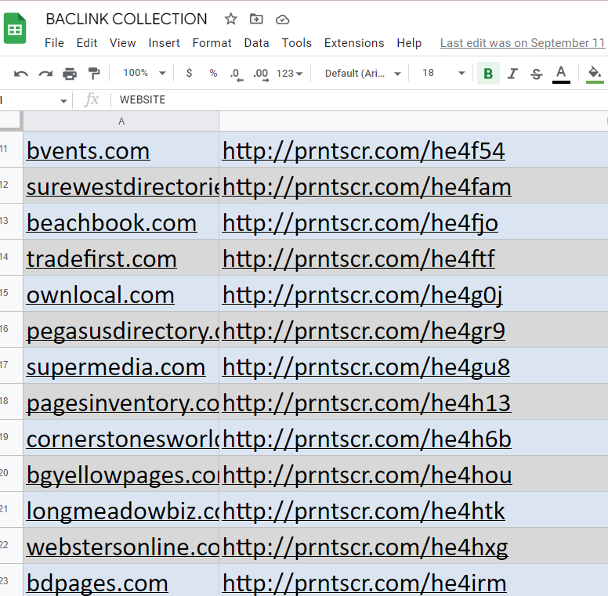Toggle Bold formatting button
The image size is (608, 596).
click(x=488, y=74)
